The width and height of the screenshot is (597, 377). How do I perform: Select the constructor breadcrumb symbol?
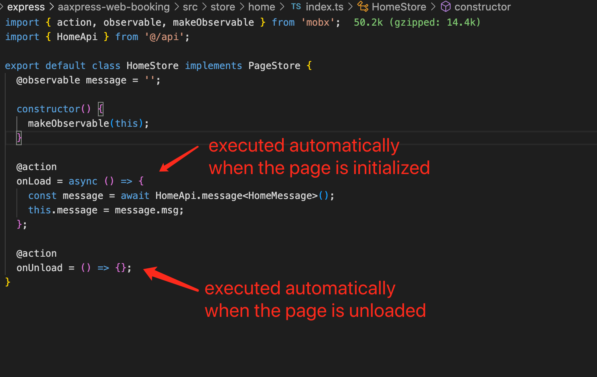482,7
